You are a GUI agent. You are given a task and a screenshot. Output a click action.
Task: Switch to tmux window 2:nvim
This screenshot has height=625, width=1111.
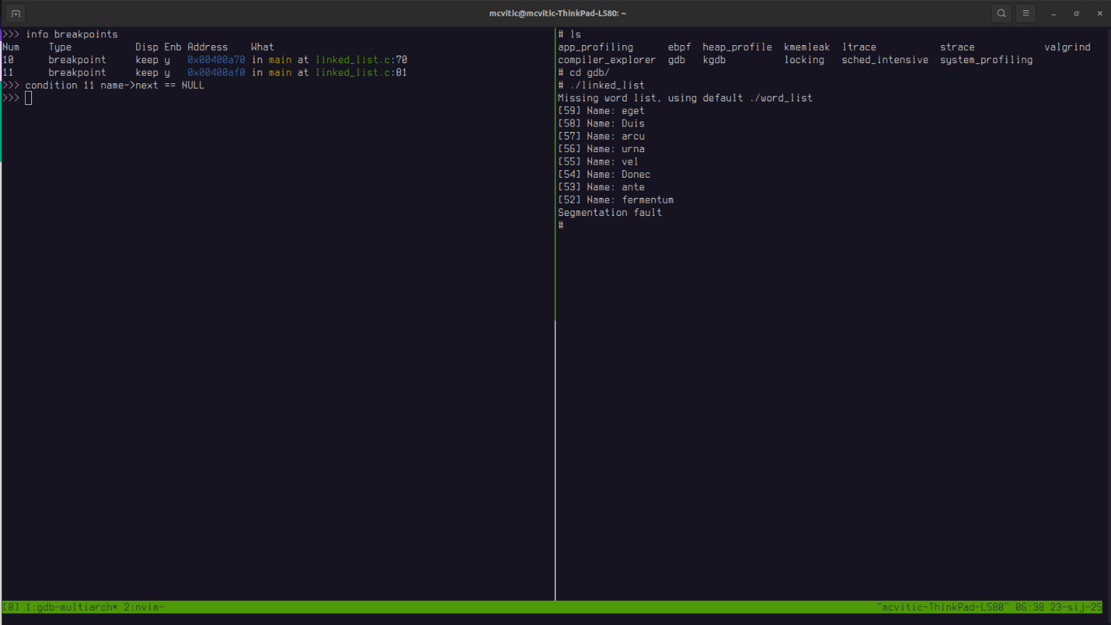(144, 607)
